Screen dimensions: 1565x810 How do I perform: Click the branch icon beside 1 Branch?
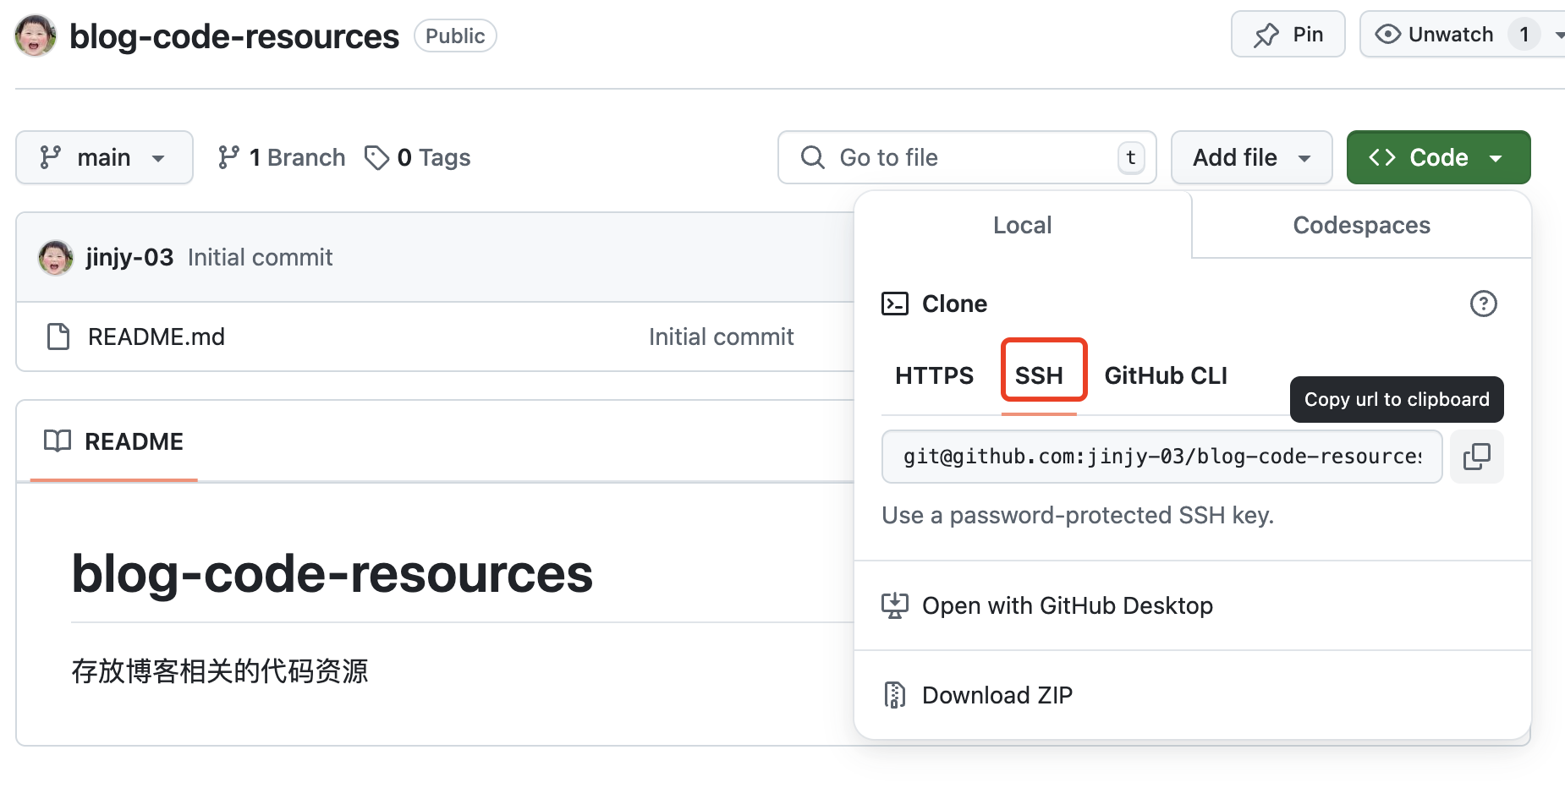[x=228, y=157]
